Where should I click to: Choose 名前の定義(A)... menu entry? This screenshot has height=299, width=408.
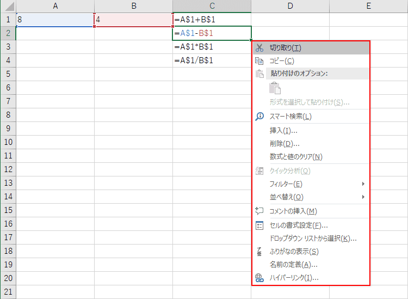tap(311, 265)
